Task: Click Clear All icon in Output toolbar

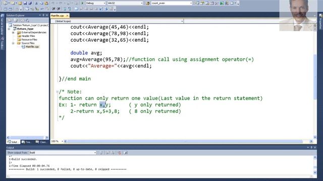Action: point(120,152)
